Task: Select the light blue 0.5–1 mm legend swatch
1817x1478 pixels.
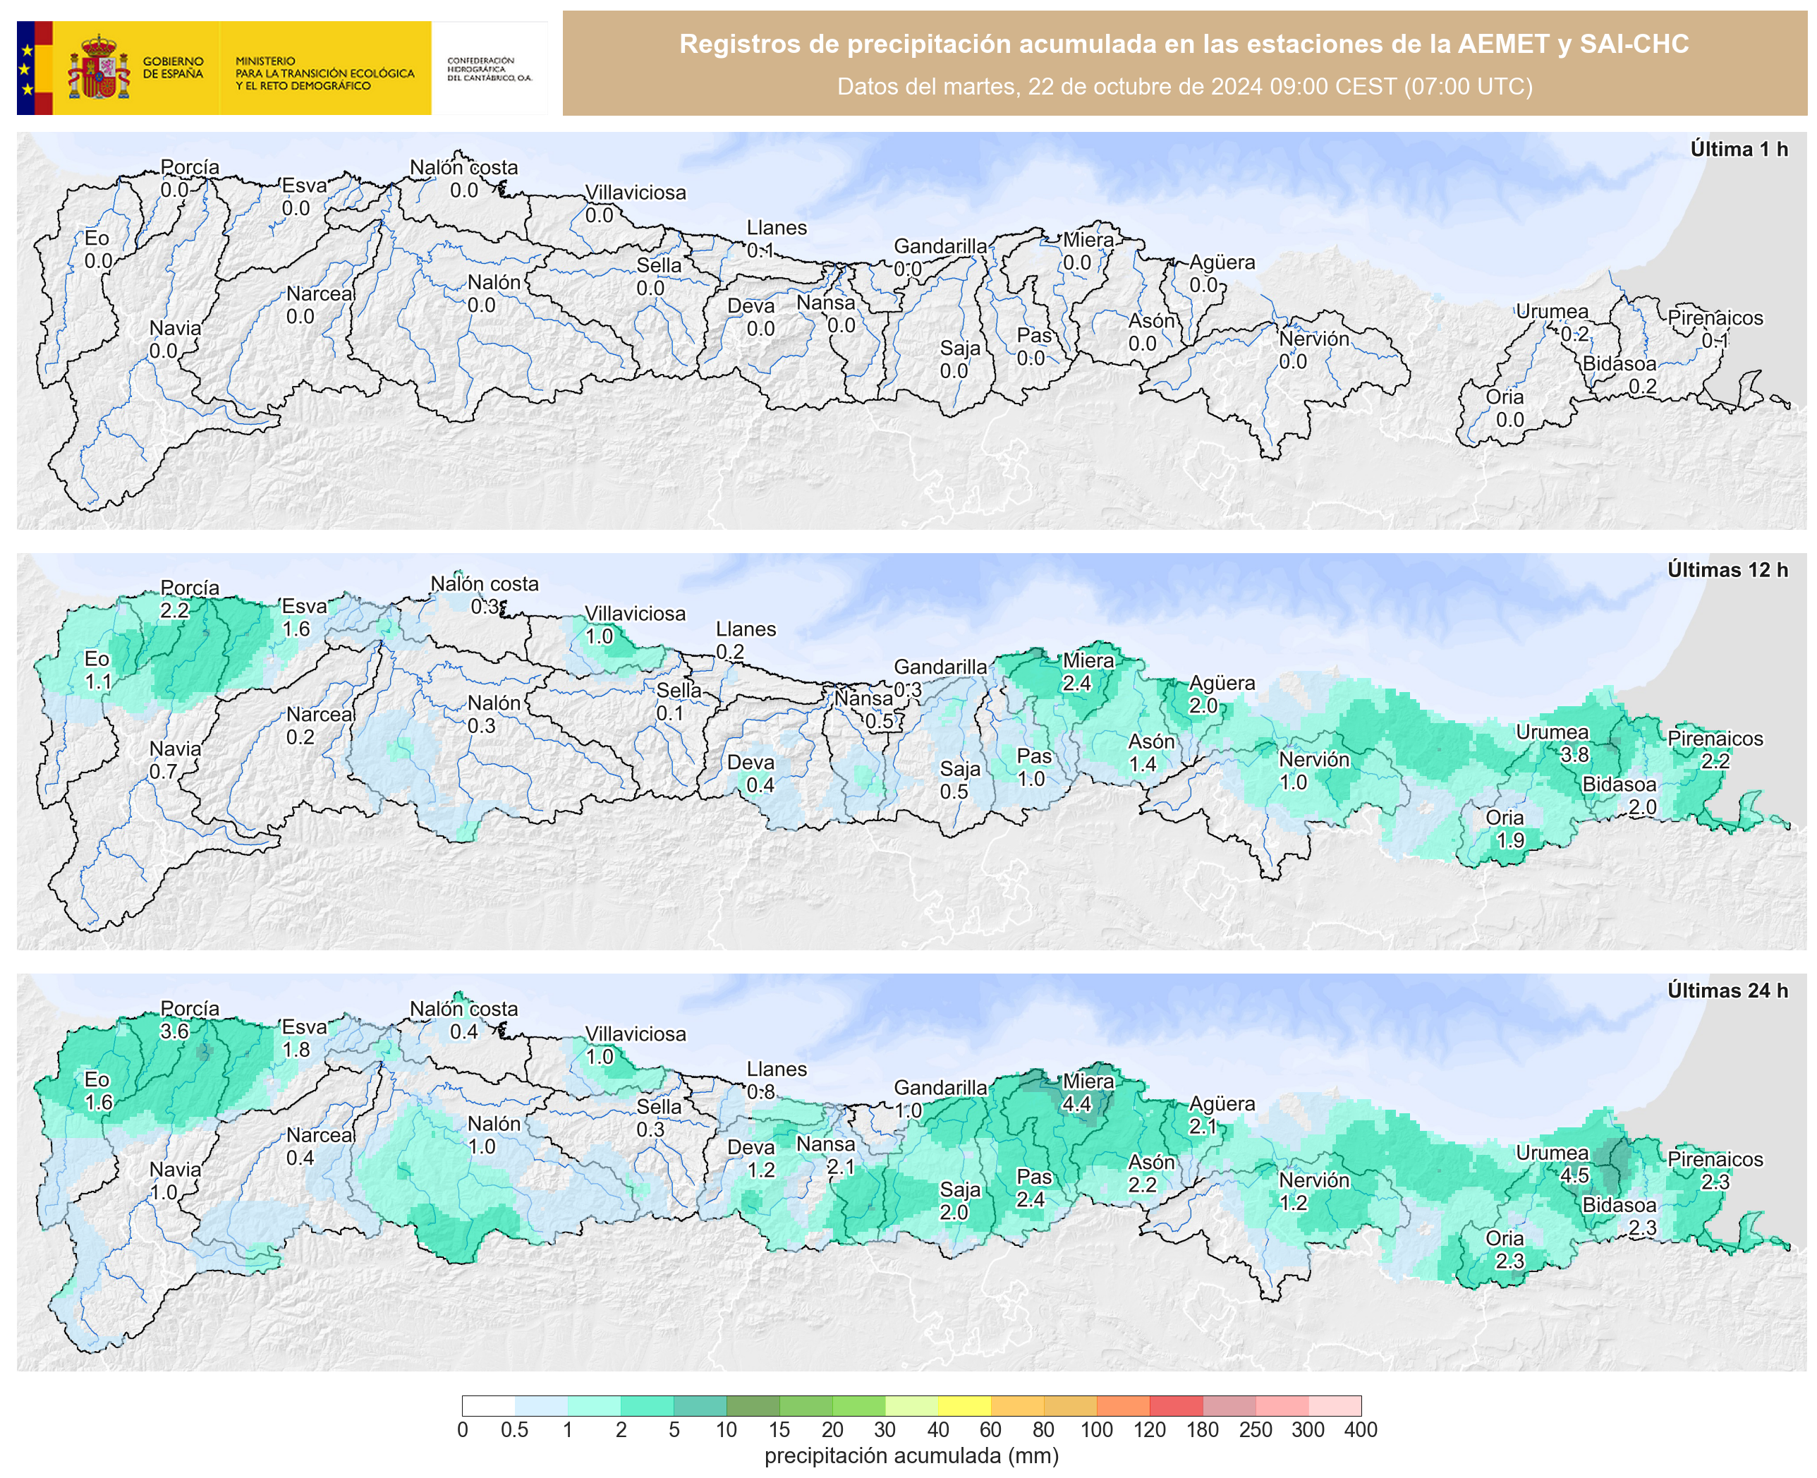Action: tap(541, 1405)
